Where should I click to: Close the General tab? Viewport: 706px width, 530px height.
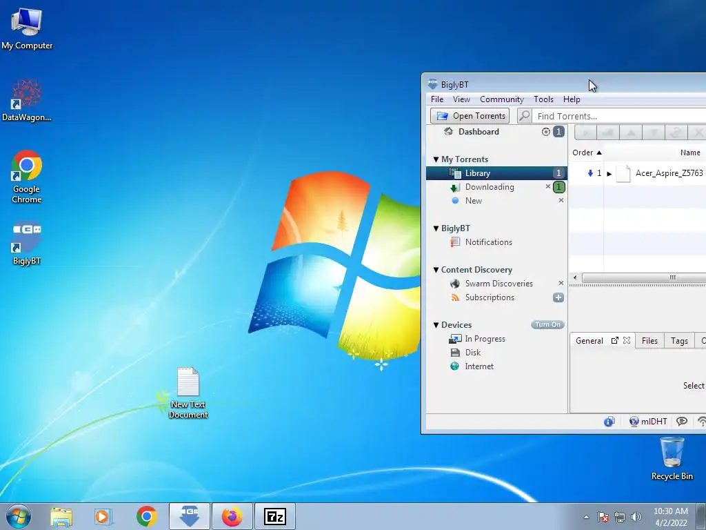(626, 340)
